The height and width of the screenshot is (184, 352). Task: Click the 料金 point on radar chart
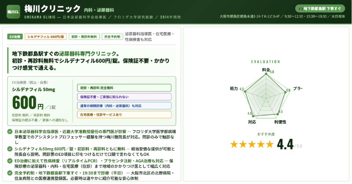[266, 74]
